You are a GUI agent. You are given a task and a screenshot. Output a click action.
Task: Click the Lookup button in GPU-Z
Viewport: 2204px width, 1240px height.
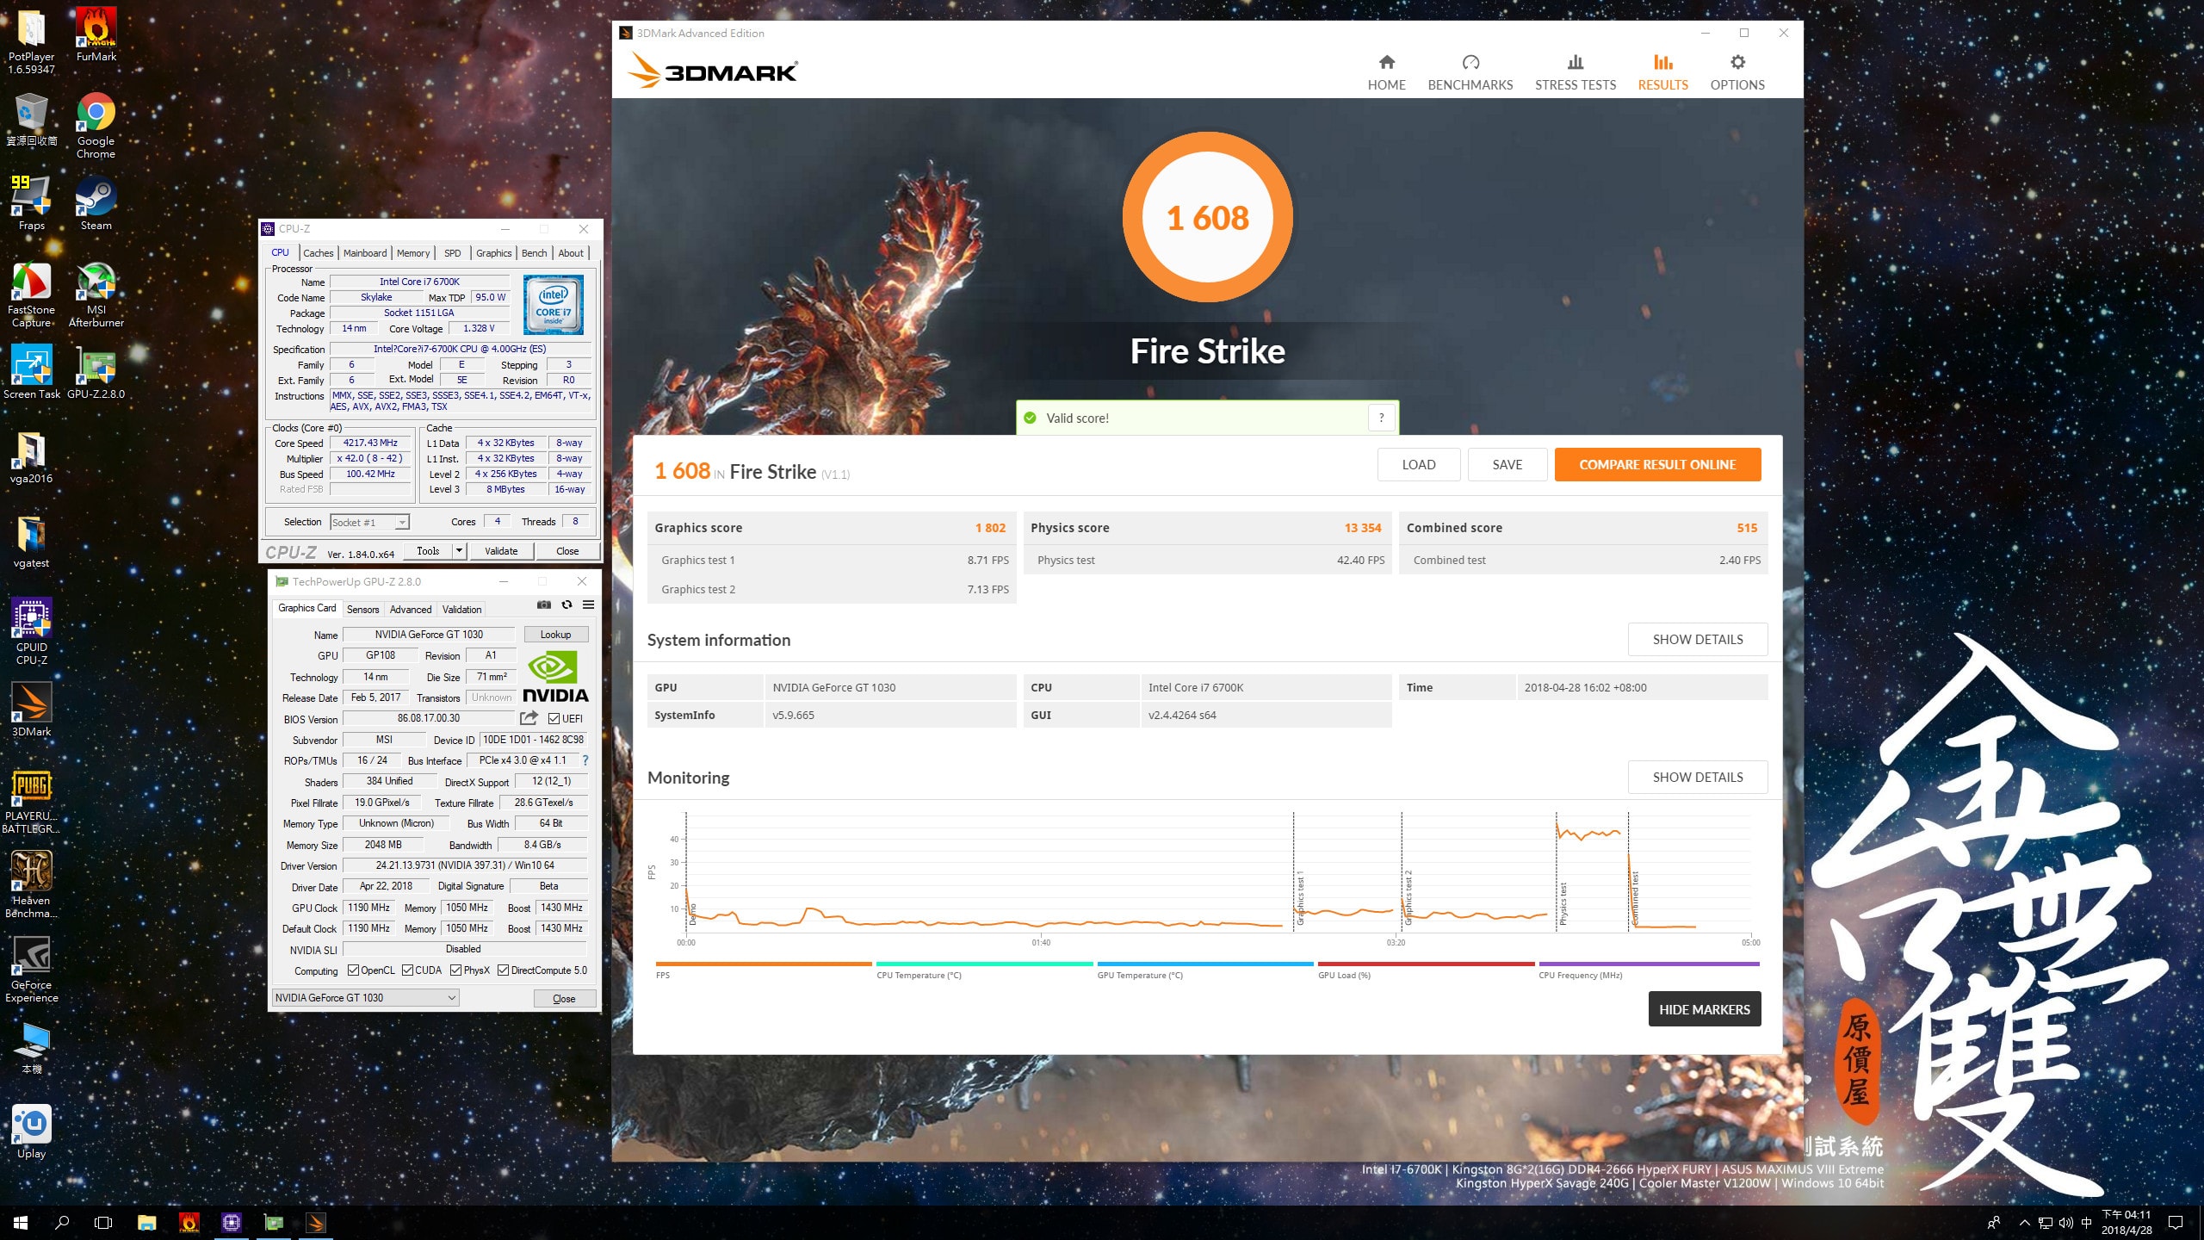pyautogui.click(x=555, y=635)
